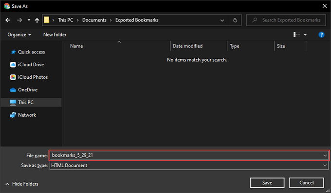Select iCloud Drive in the sidebar
The image size is (331, 193).
(31, 65)
